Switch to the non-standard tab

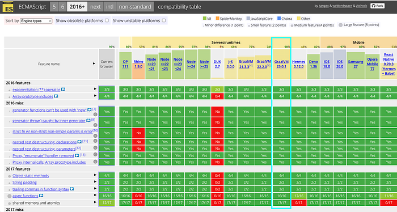pos(135,7)
